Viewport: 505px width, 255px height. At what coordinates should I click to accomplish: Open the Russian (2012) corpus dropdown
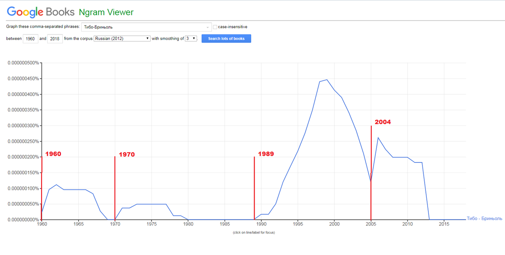tap(122, 38)
